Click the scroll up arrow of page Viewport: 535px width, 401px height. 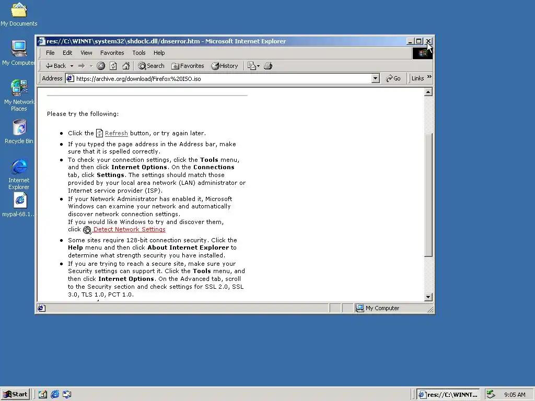tap(428, 92)
